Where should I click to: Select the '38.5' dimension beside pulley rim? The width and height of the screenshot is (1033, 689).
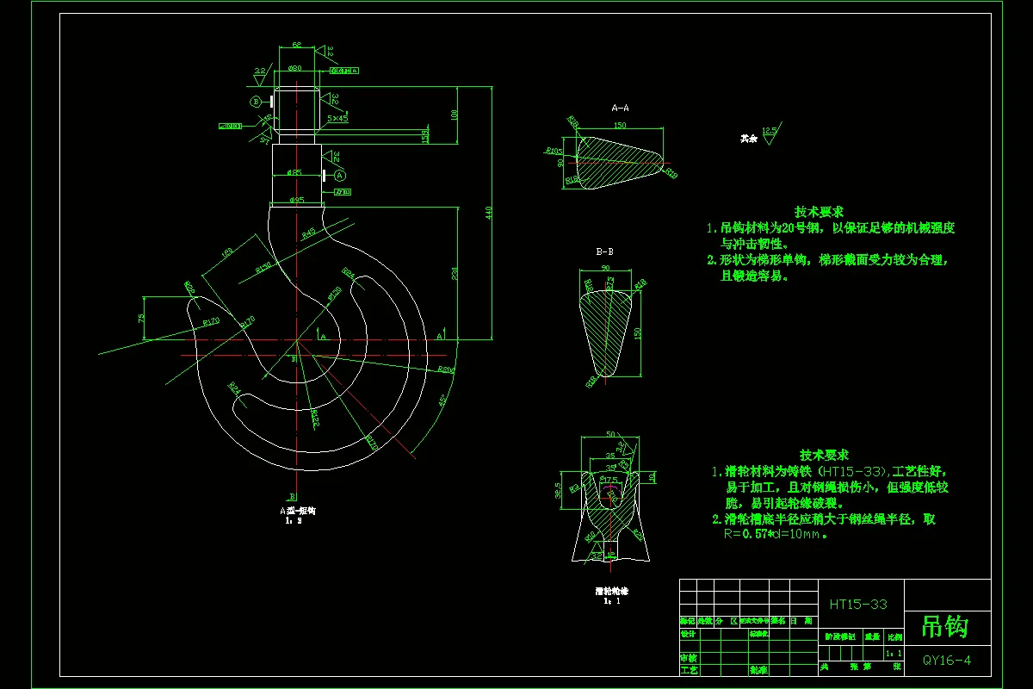[559, 489]
